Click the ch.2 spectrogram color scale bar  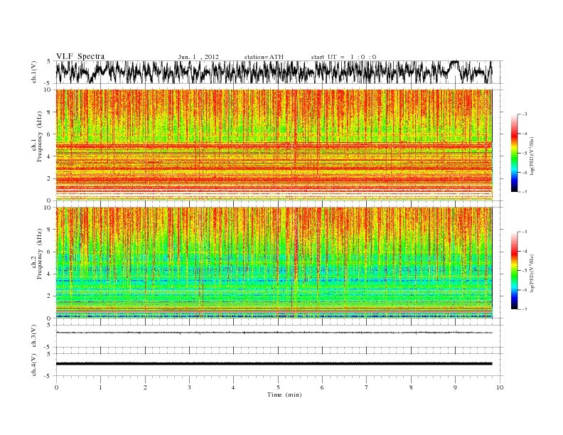[514, 270]
